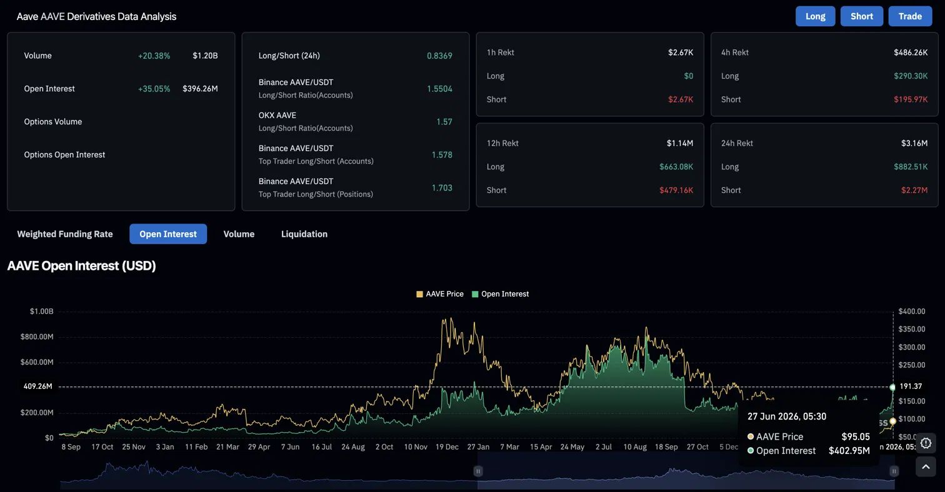Select the Options Volume label

pos(53,122)
